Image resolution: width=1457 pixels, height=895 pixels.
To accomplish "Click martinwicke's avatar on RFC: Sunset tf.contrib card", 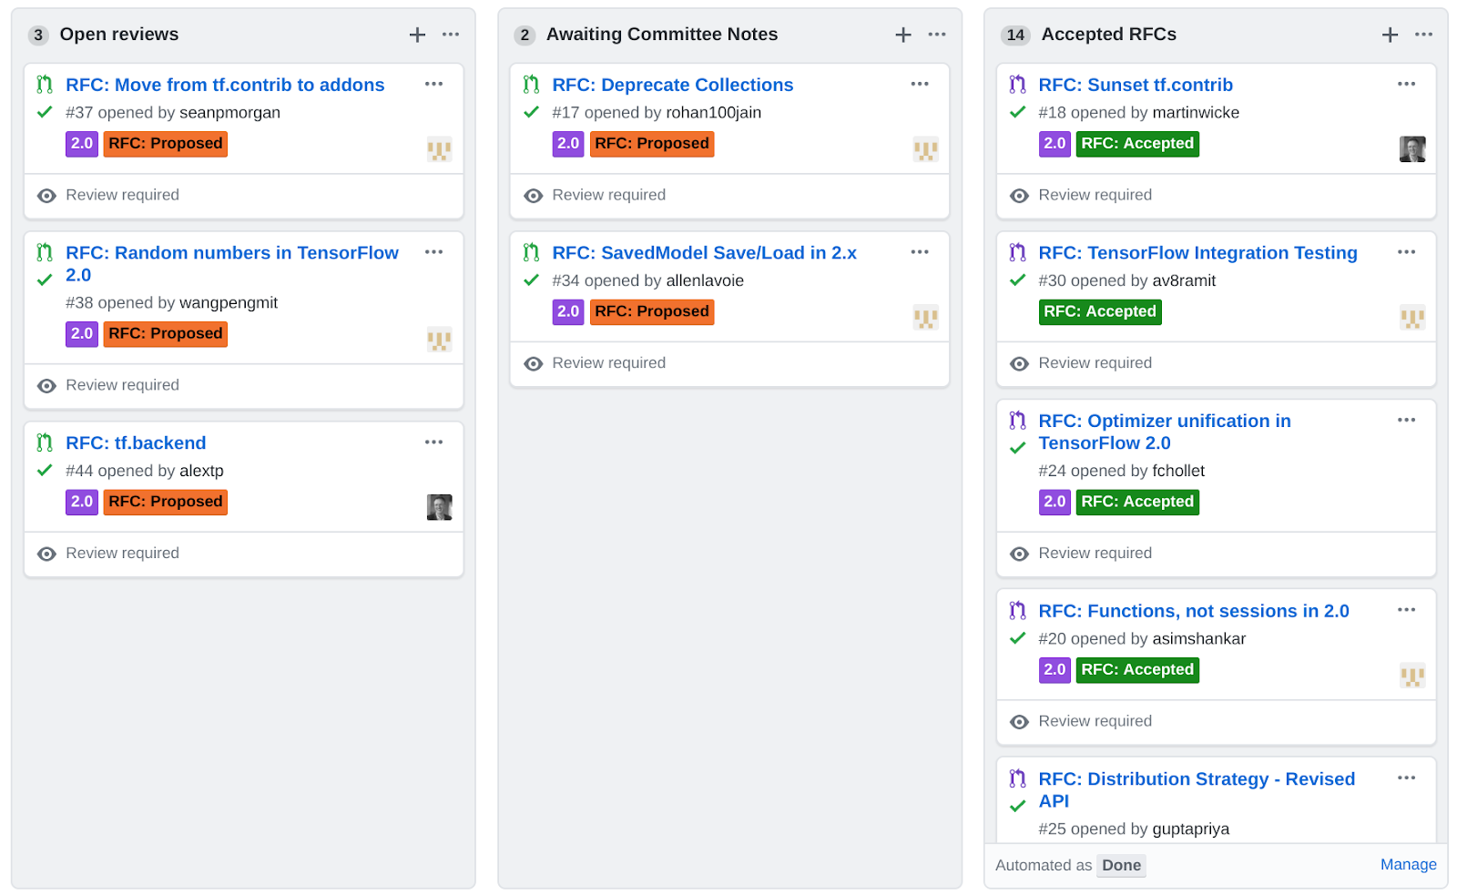I will 1412,149.
